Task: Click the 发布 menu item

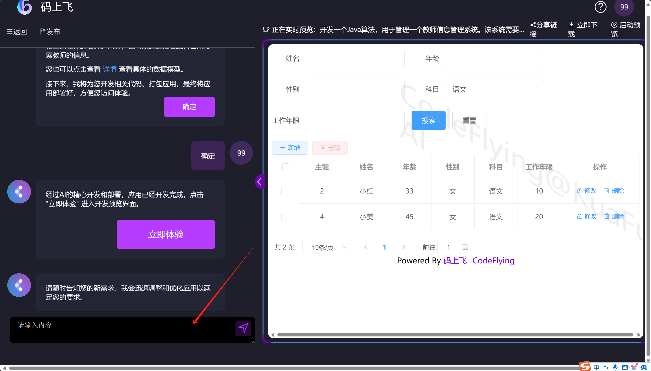Action: [x=50, y=32]
